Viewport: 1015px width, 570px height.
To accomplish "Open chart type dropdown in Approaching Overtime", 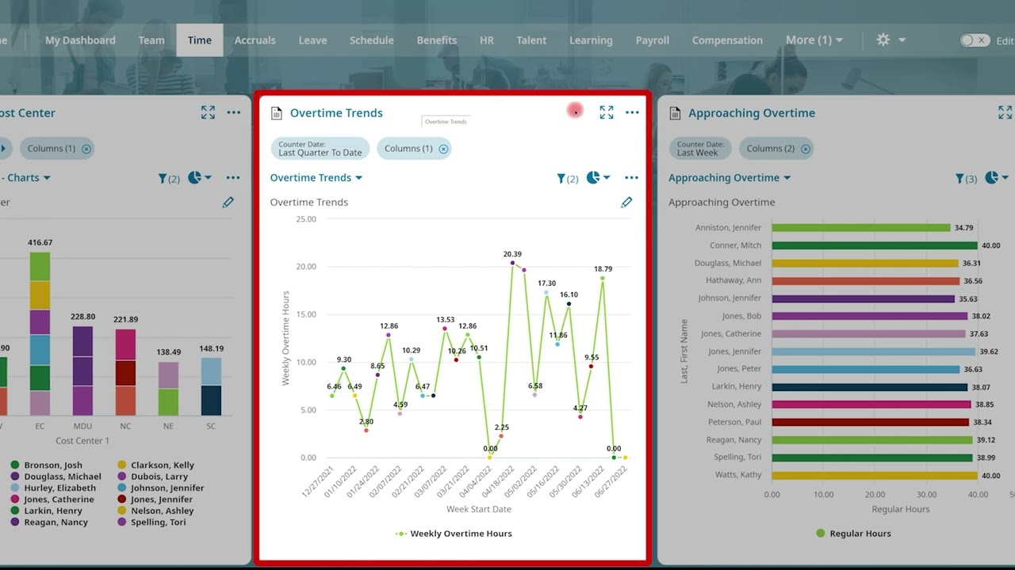I will [997, 178].
